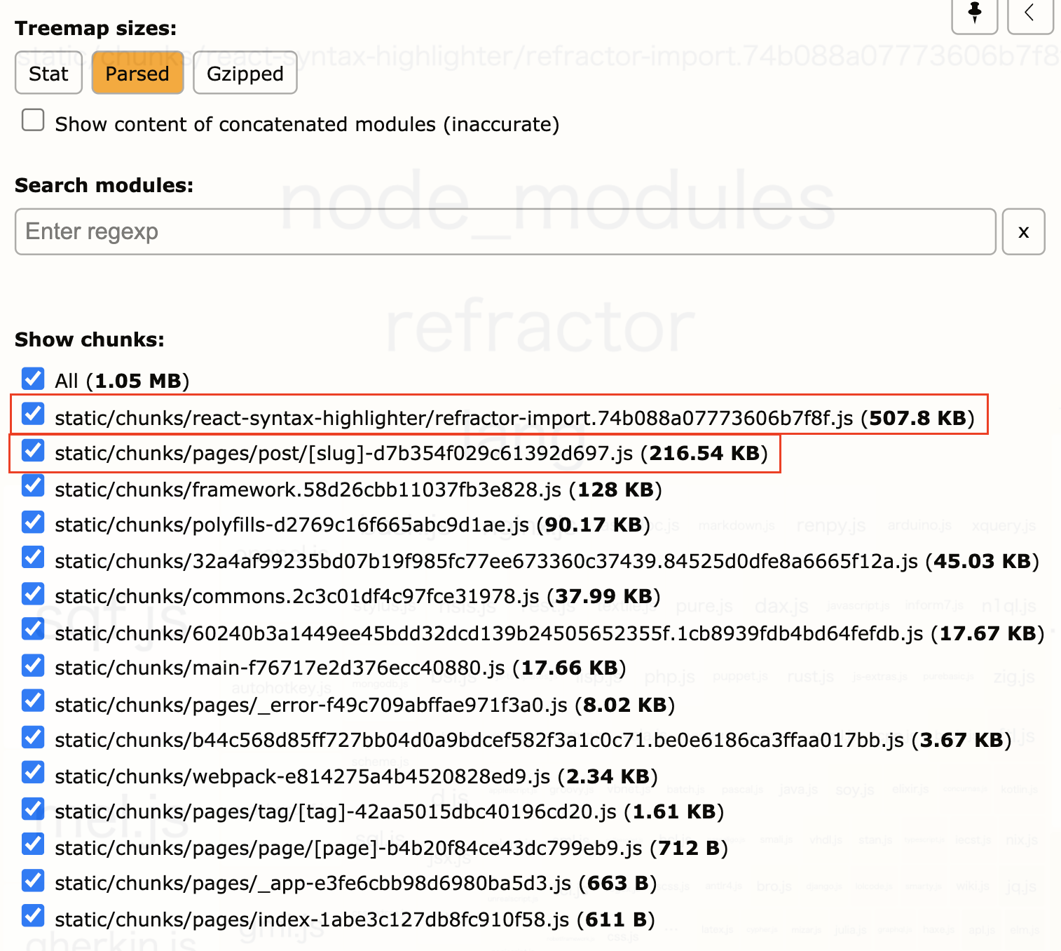Click the Show content of concatenated modules label

tap(307, 124)
